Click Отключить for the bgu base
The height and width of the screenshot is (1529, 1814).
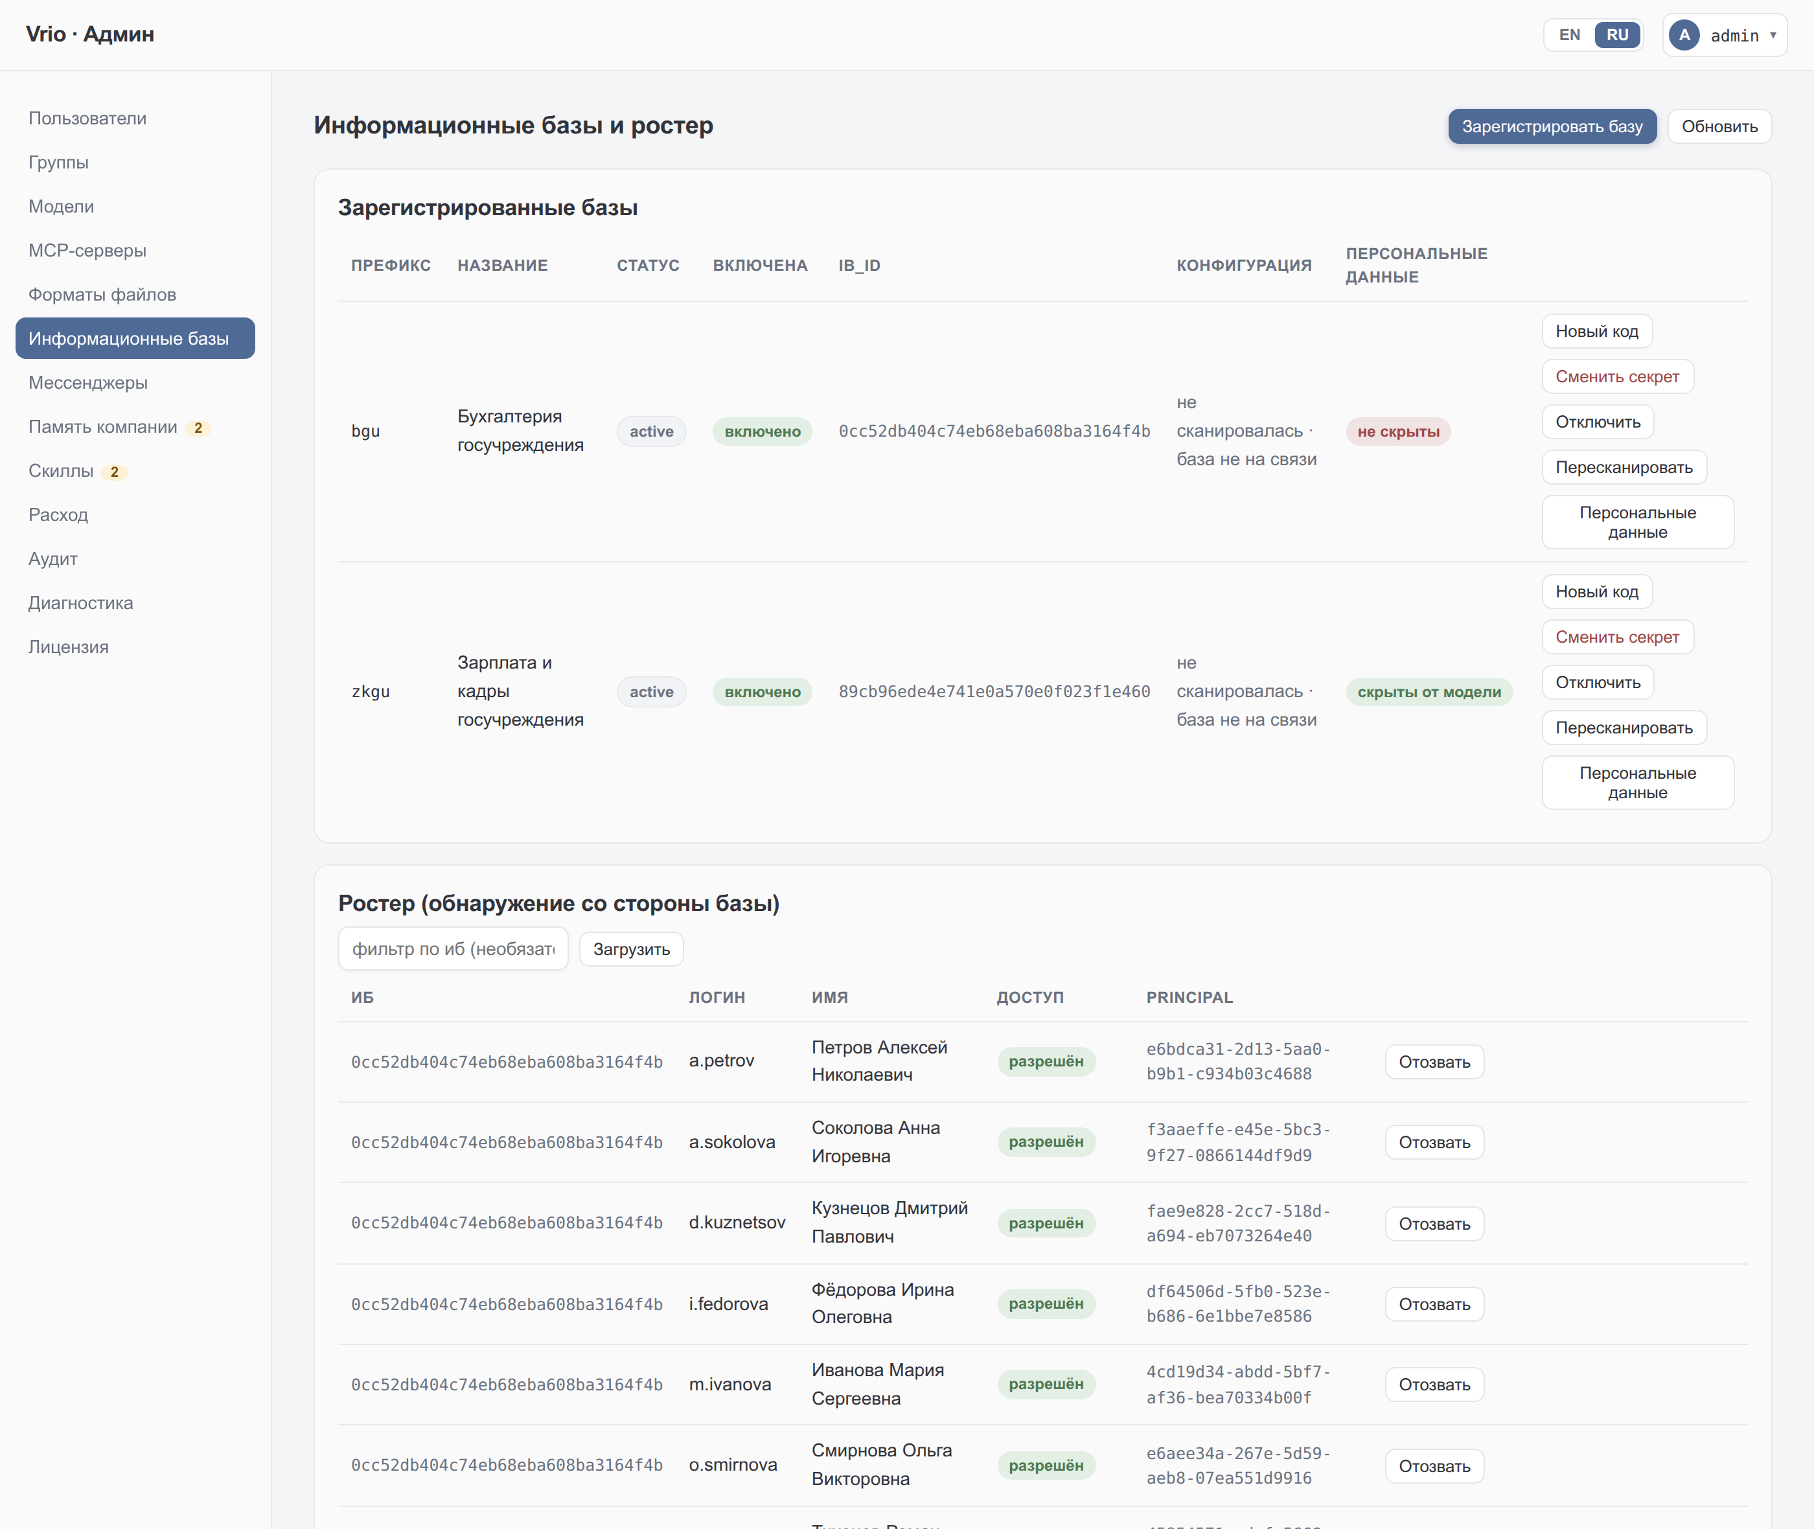coord(1598,422)
